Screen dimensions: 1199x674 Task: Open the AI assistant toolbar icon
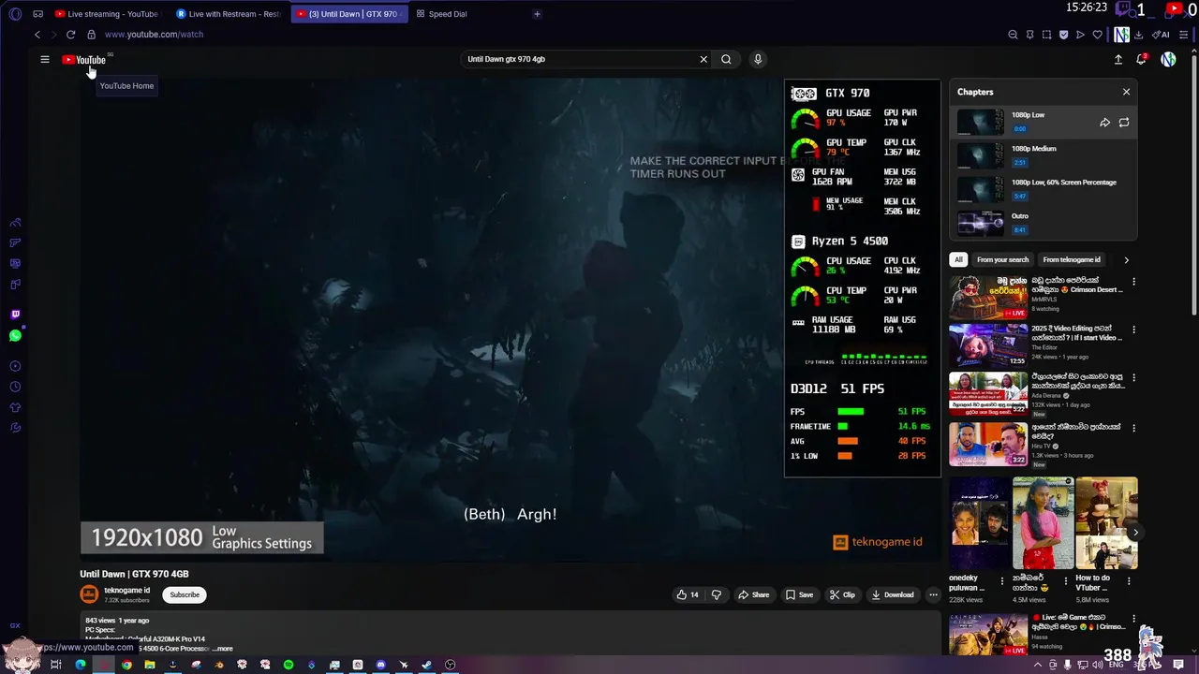click(1162, 35)
